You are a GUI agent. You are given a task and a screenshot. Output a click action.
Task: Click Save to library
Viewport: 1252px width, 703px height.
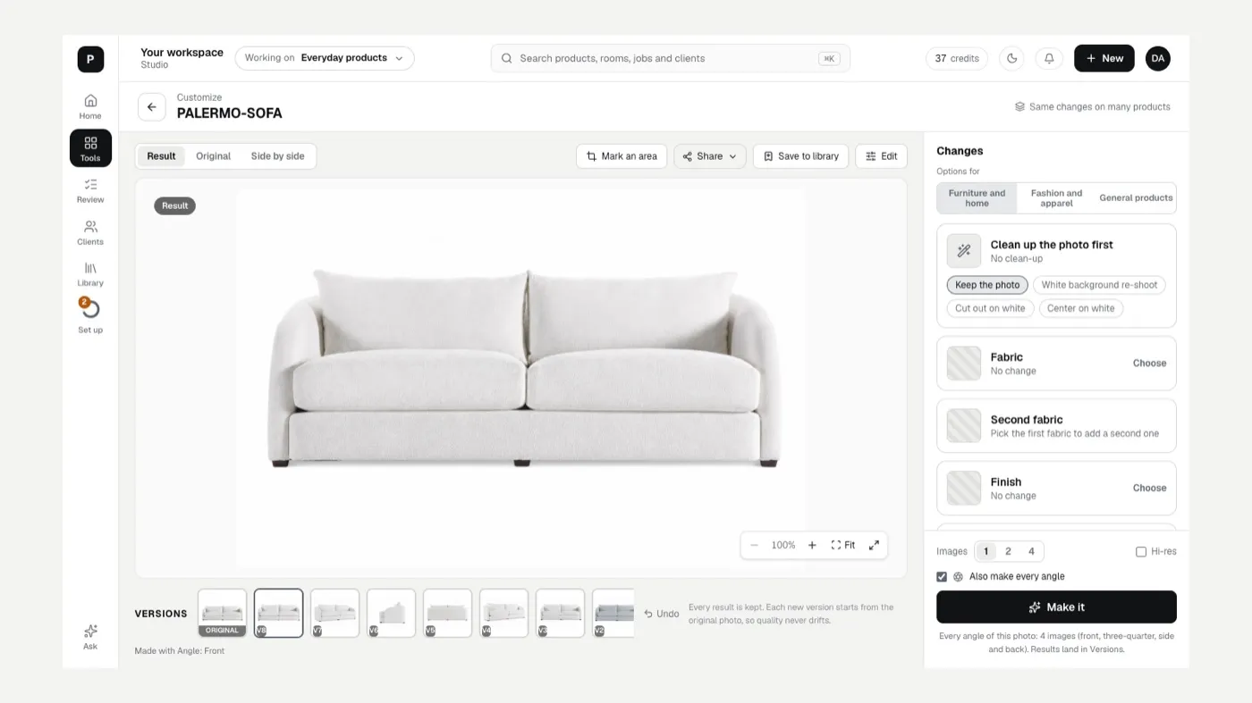[800, 156]
